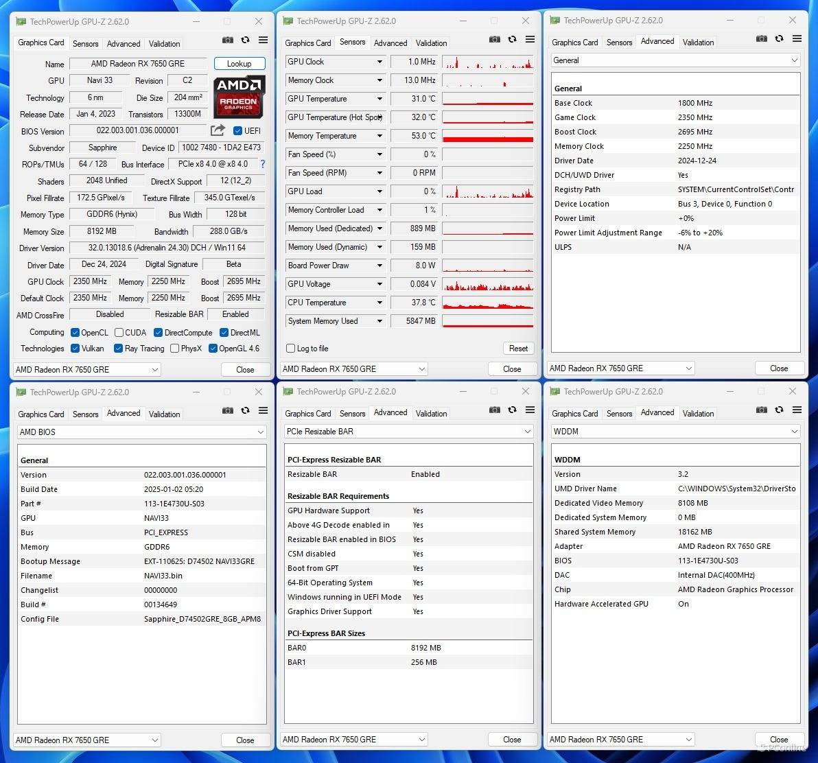Expand the AMD BIOS category dropdown
The image size is (818, 763).
(x=260, y=432)
